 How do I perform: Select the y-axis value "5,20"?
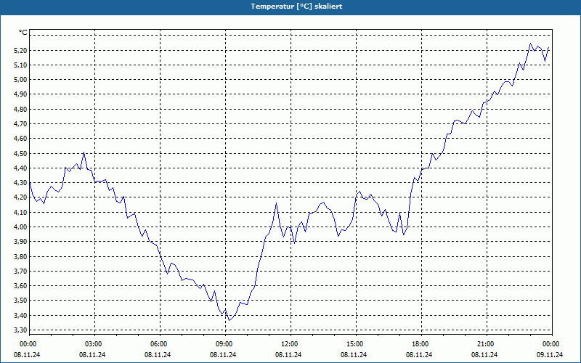[20, 51]
